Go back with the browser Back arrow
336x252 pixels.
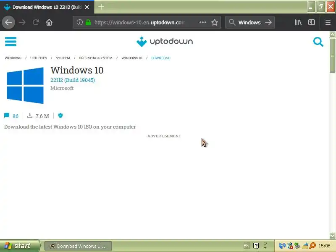pyautogui.click(x=8, y=22)
